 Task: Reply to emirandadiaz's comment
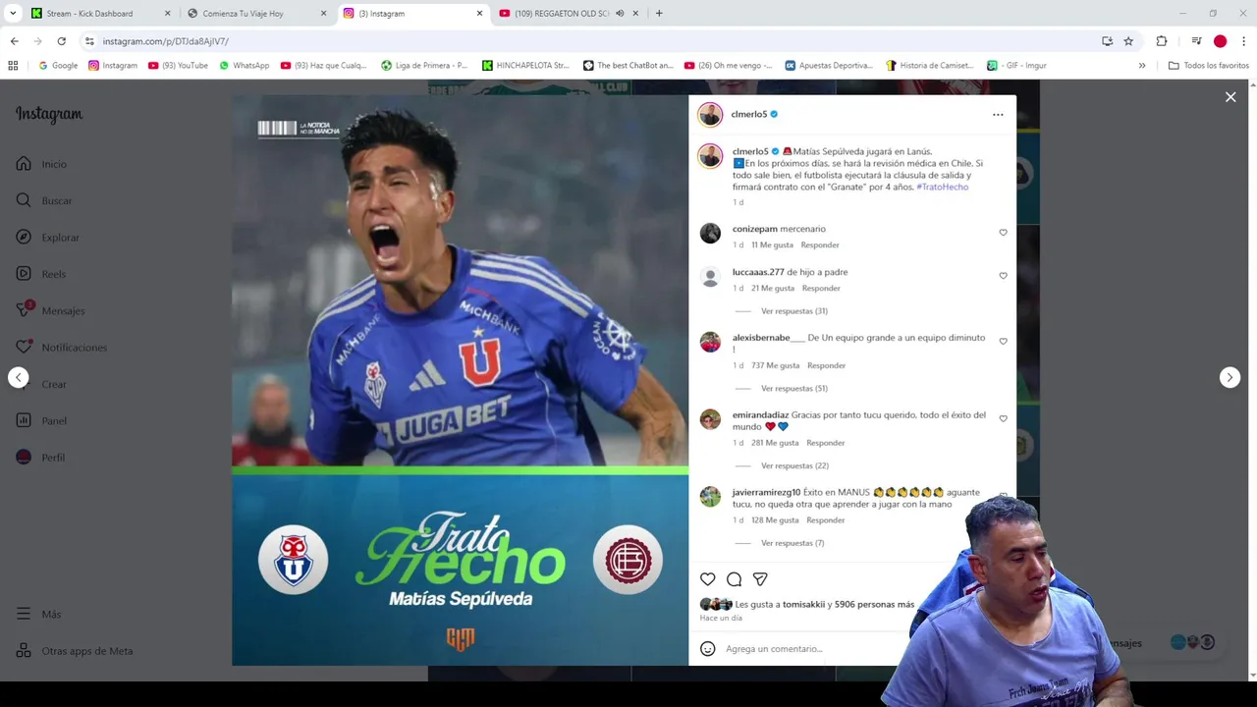click(x=825, y=443)
